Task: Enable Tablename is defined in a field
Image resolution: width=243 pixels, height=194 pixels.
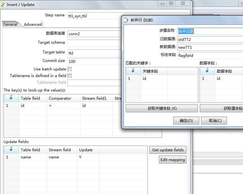Action: 70,75
